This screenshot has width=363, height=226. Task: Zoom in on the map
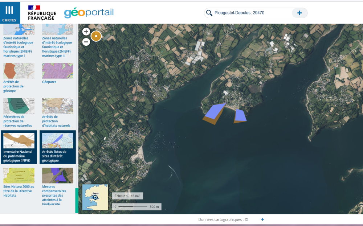[86, 32]
